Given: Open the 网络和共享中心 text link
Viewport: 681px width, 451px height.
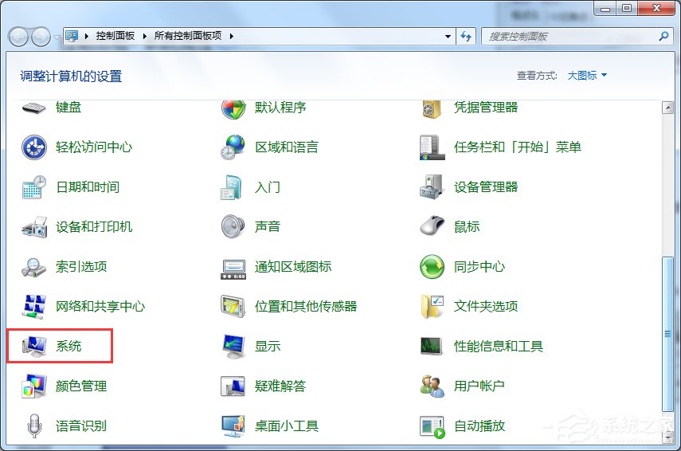Looking at the screenshot, I should pyautogui.click(x=100, y=307).
